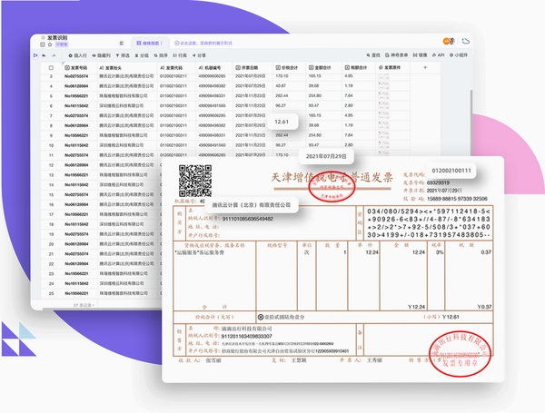Select row 6 税额合计 value 2.80
The height and width of the screenshot is (413, 545).
(349, 105)
